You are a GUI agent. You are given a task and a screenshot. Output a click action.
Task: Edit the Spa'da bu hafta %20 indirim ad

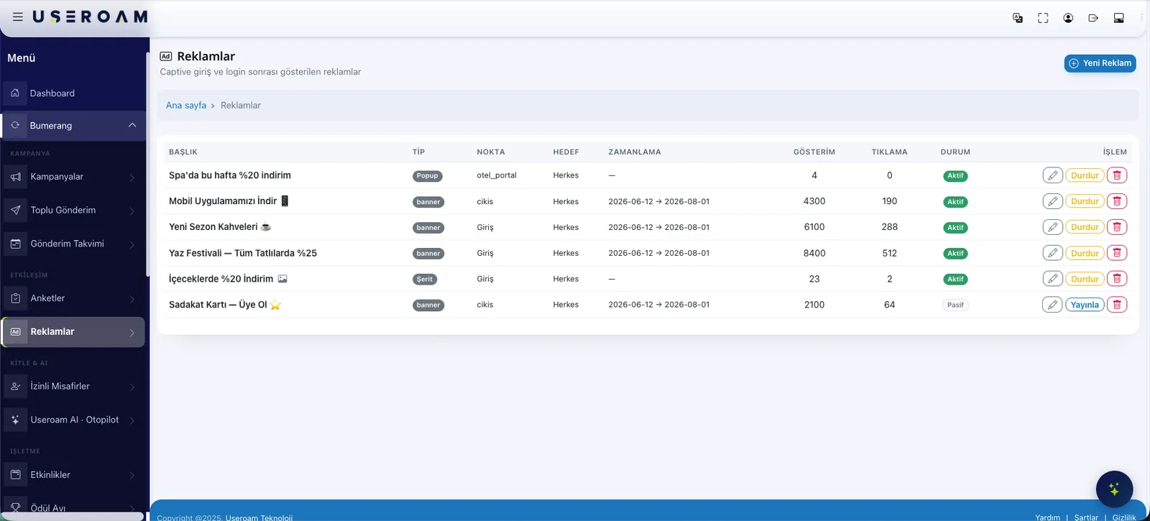[x=1052, y=175]
